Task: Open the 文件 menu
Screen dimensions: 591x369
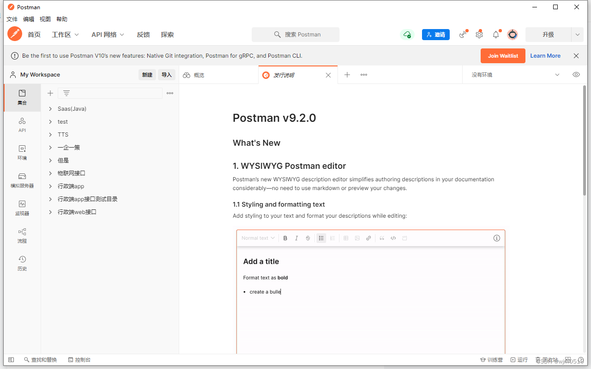Action: point(12,19)
